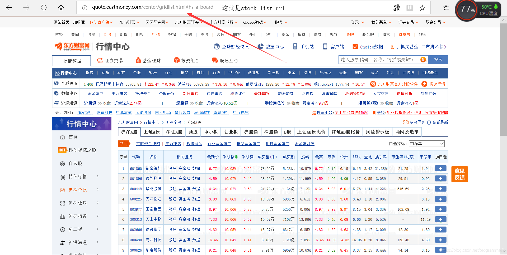Switch to 风险警示板 tab
The height and width of the screenshot is (255, 507).
click(x=378, y=132)
